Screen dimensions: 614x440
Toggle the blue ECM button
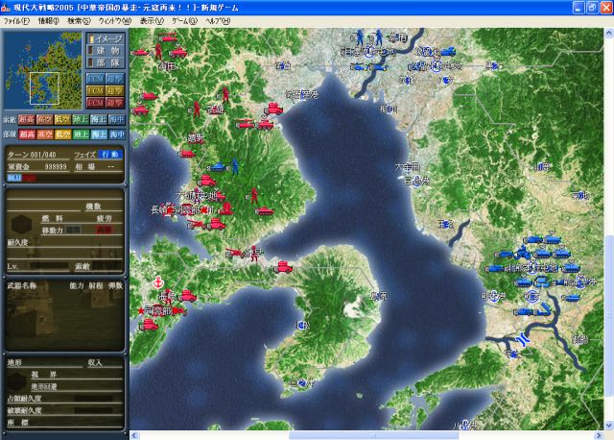pyautogui.click(x=96, y=79)
